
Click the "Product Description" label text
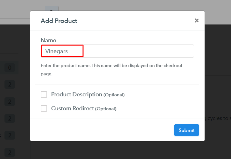[x=76, y=94]
